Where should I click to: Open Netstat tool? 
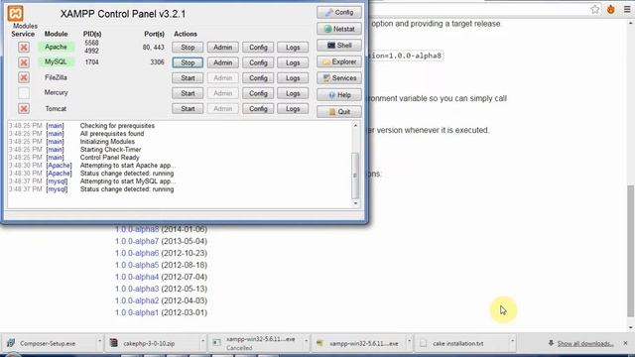click(339, 29)
